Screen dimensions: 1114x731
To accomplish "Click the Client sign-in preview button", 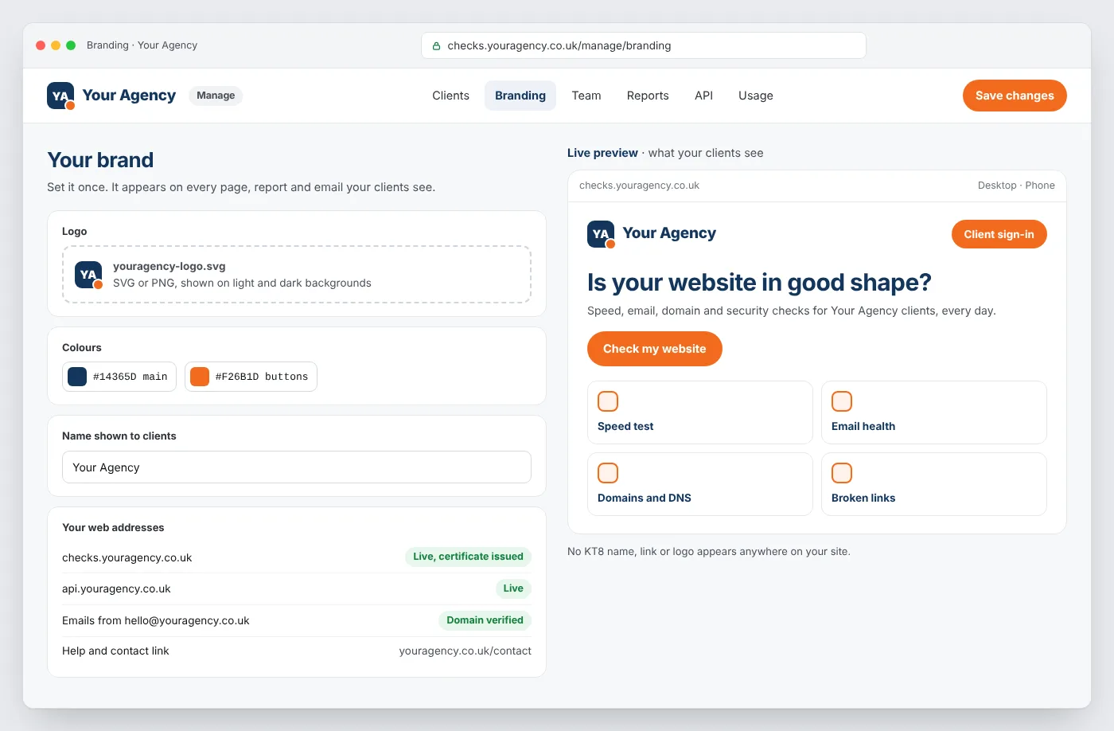I will (x=999, y=234).
